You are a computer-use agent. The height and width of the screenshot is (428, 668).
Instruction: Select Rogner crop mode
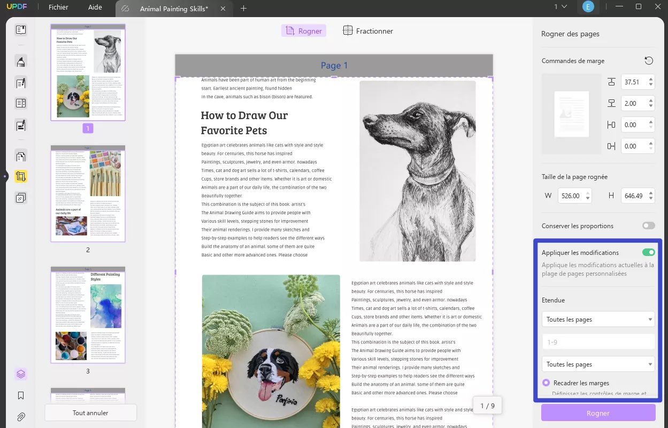304,31
